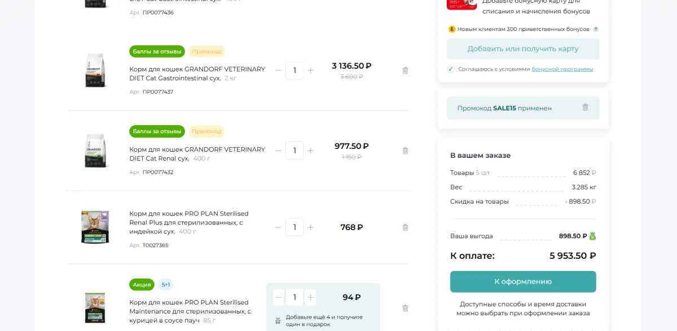Decrease quantity of PRO PLAN Maintenance pouch
This screenshot has height=331, width=677.
pos(278,297)
